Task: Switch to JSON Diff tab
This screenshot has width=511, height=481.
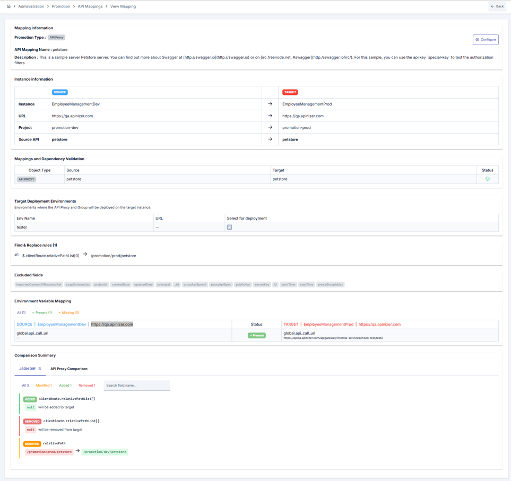Action: click(x=30, y=369)
